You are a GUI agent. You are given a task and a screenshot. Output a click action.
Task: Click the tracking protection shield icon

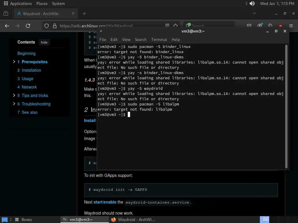coord(47,26)
